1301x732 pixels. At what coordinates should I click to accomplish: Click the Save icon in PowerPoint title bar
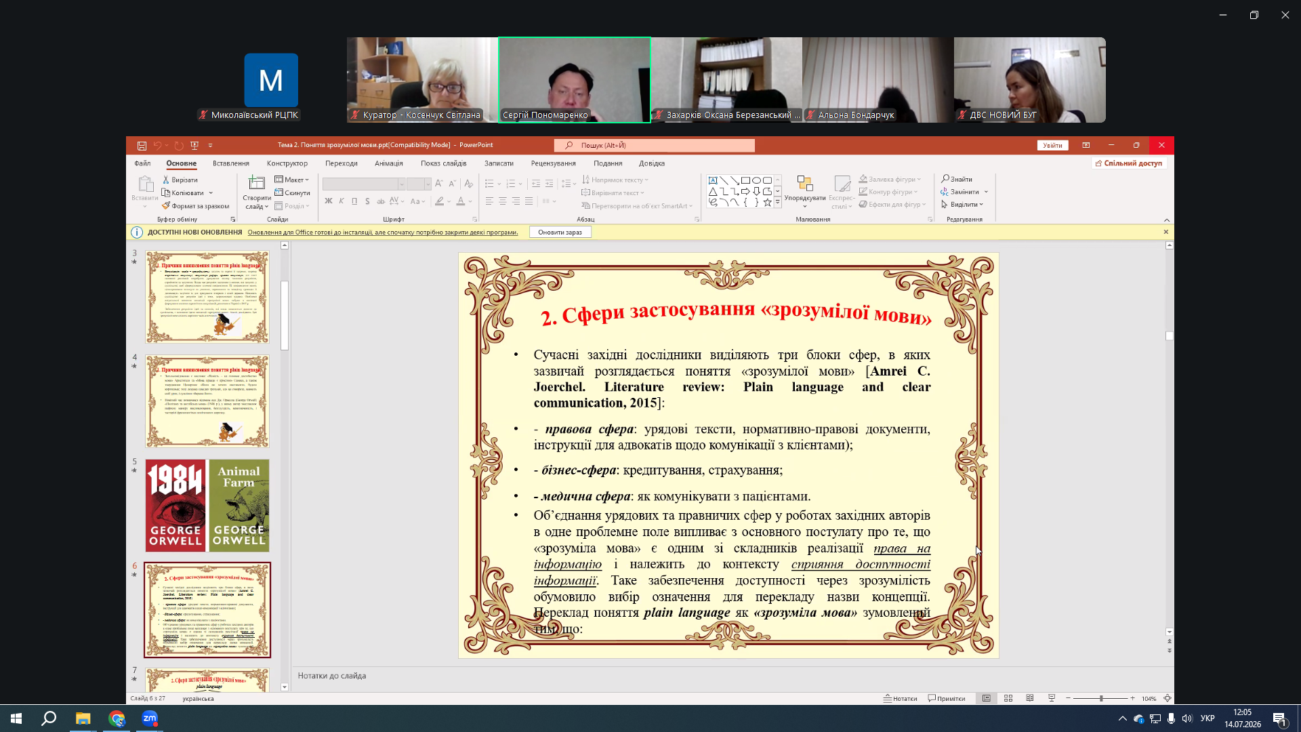click(x=142, y=146)
